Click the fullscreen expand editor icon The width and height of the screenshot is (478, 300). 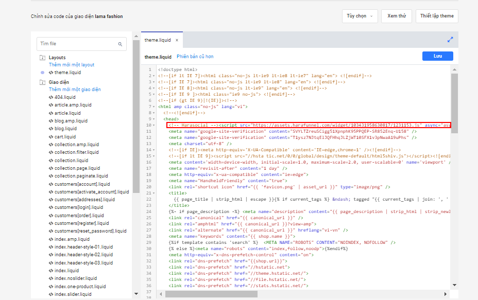tap(450, 40)
